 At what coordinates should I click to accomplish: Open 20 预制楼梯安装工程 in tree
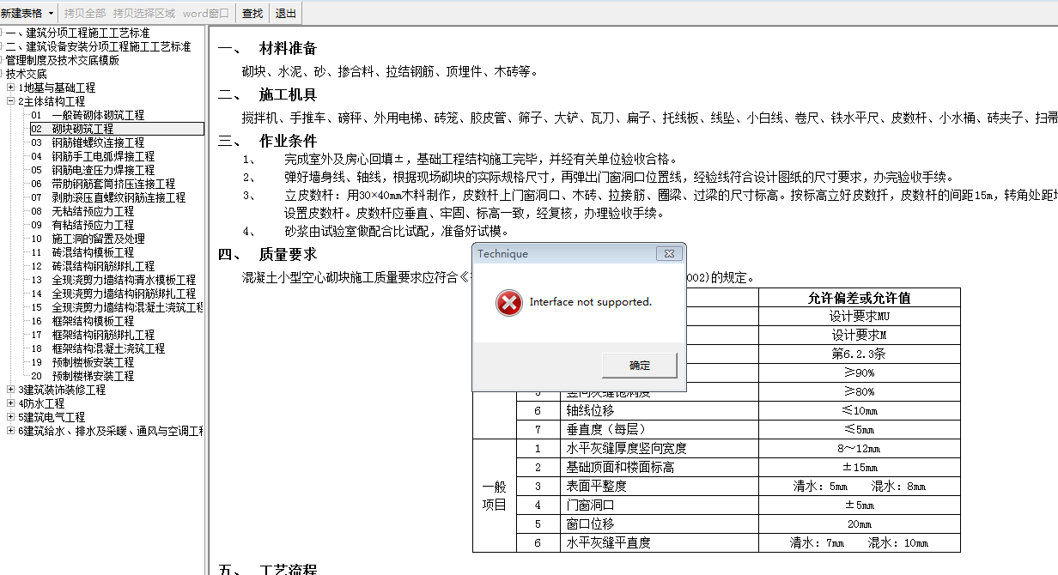pos(93,376)
